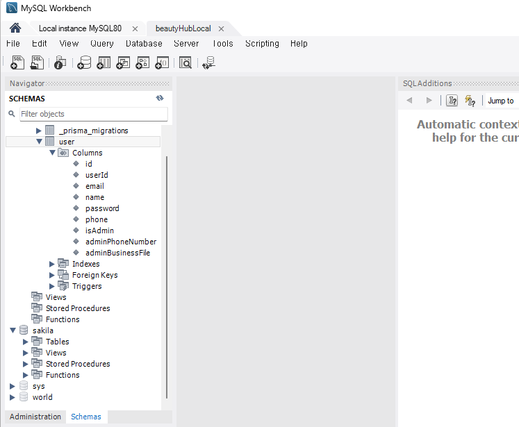Toggle automatic context help icon

coord(452,100)
